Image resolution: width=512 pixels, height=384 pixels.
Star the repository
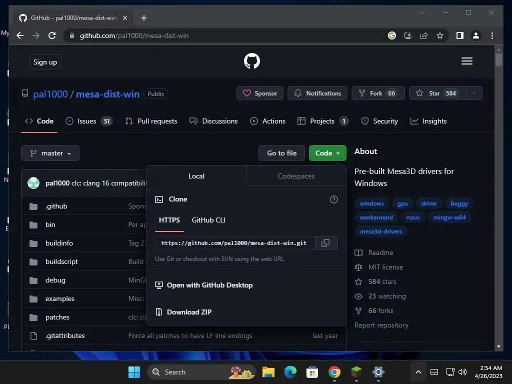point(437,93)
